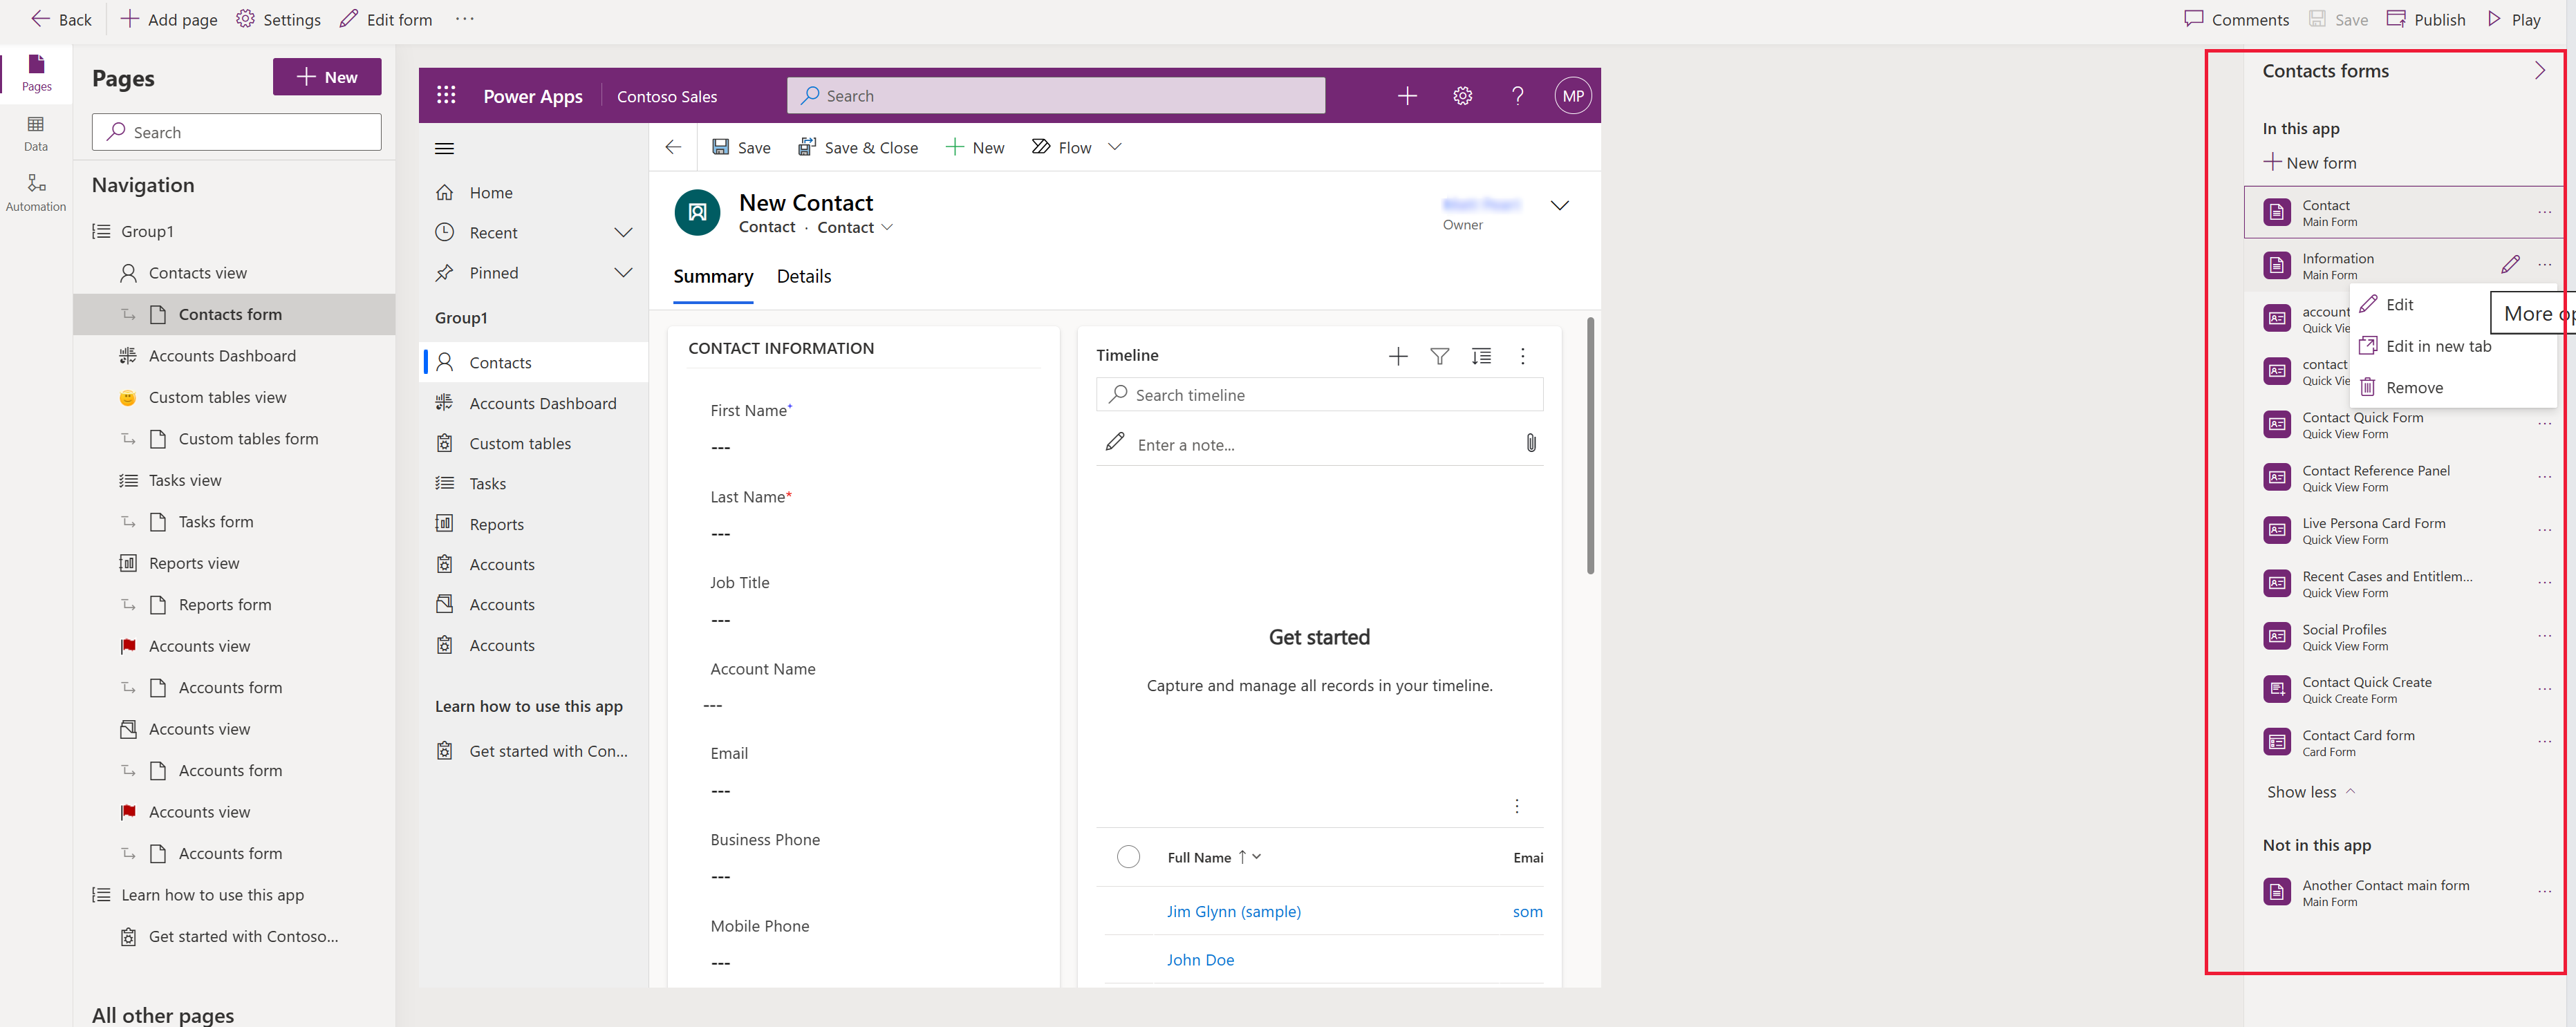The width and height of the screenshot is (2576, 1027).
Task: Open John Doe contact link
Action: pos(1200,959)
